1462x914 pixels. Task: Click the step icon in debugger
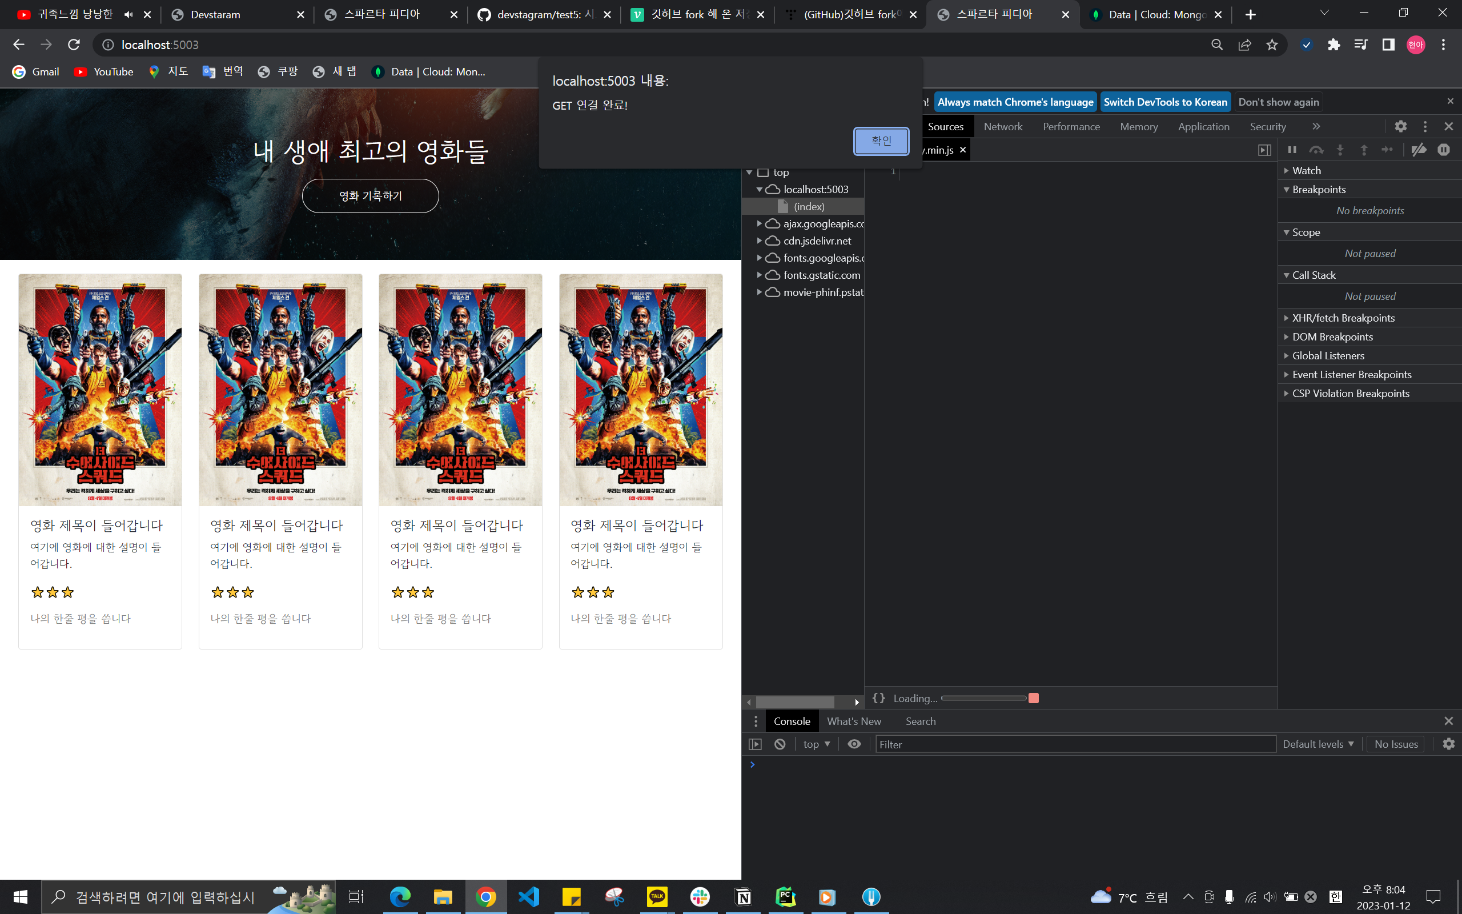[x=1387, y=149]
